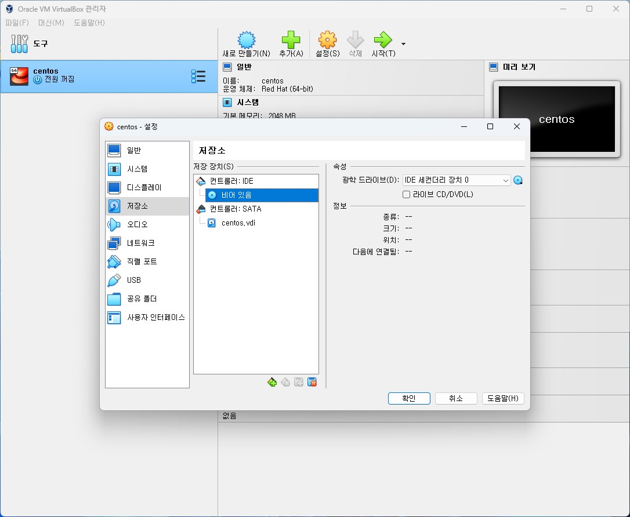
Task: Click the New (새로 만들기) toolbar icon
Action: coord(247,40)
